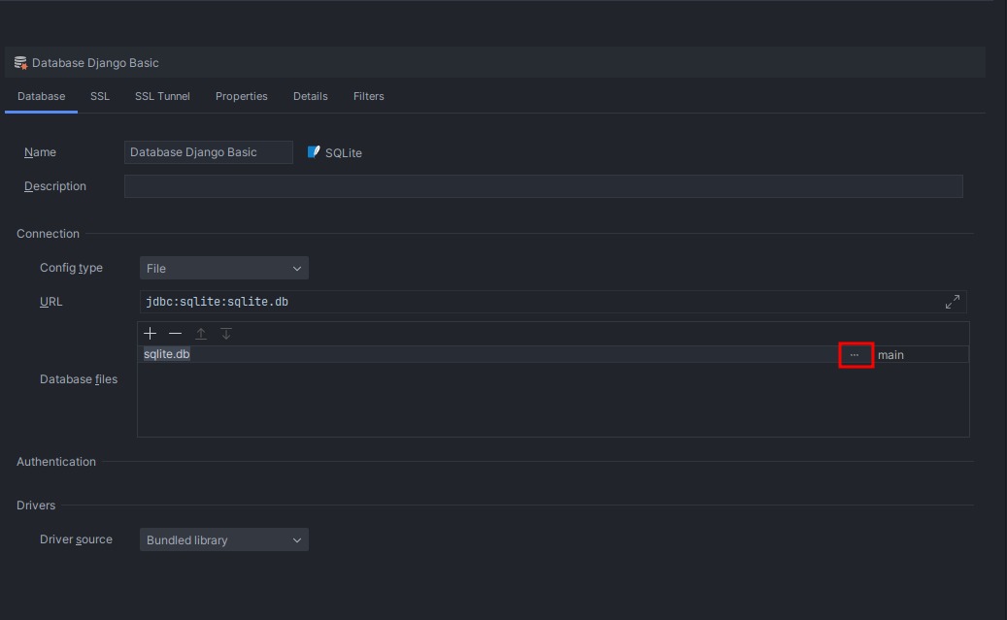
Task: Open the SSL tab
Action: point(100,96)
